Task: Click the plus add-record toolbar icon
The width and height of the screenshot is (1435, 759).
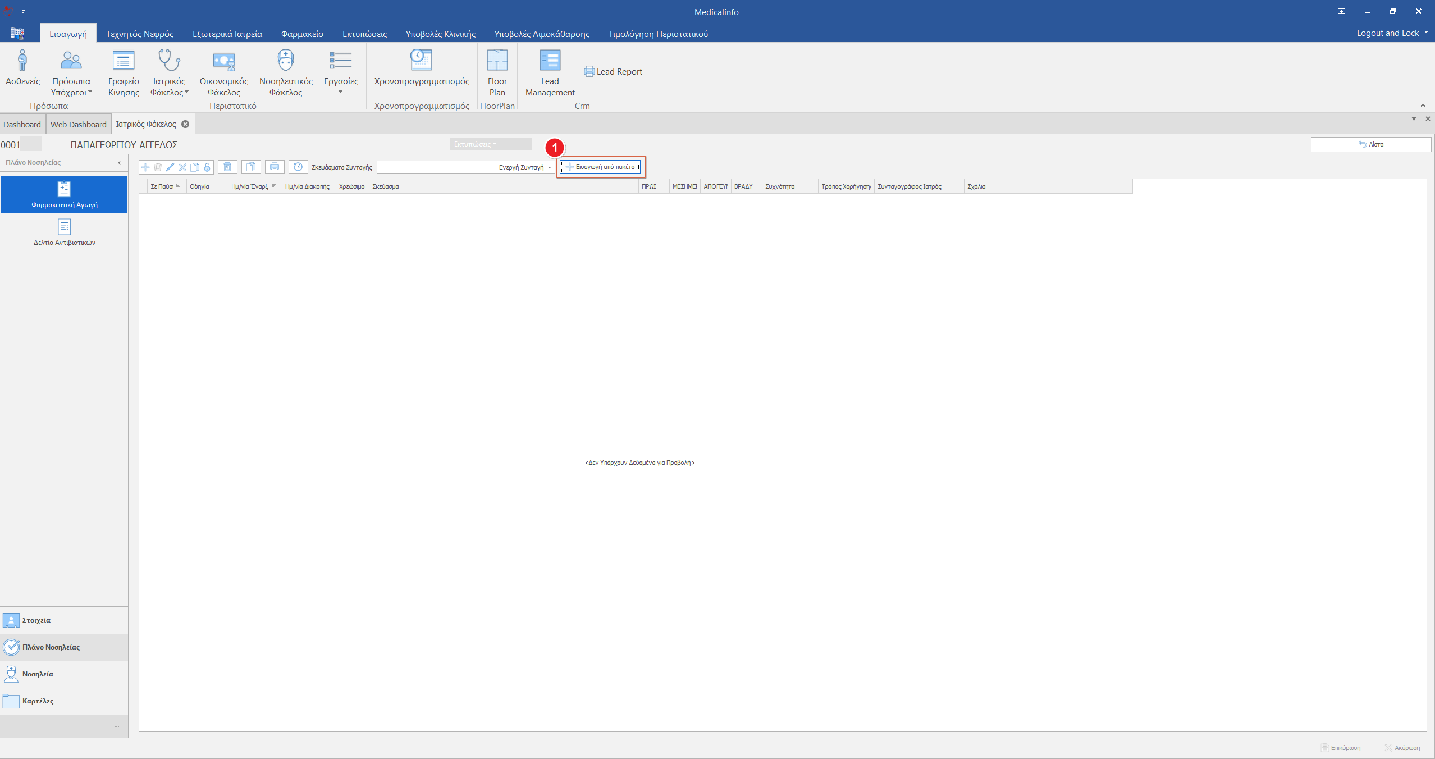Action: click(145, 167)
